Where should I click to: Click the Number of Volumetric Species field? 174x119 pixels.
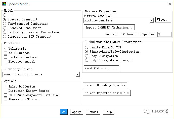click(164, 34)
